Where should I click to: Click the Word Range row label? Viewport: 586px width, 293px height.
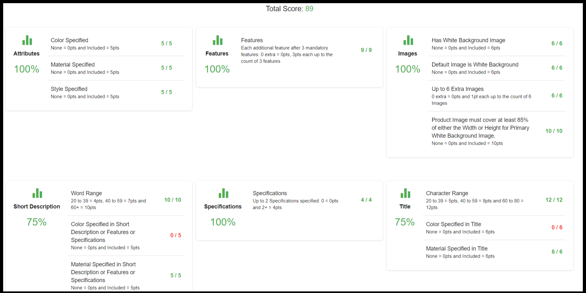pos(86,193)
